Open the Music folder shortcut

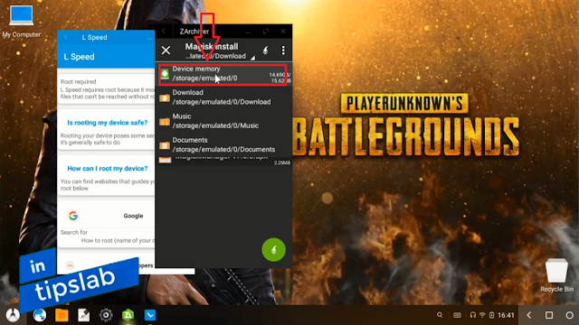(223, 121)
